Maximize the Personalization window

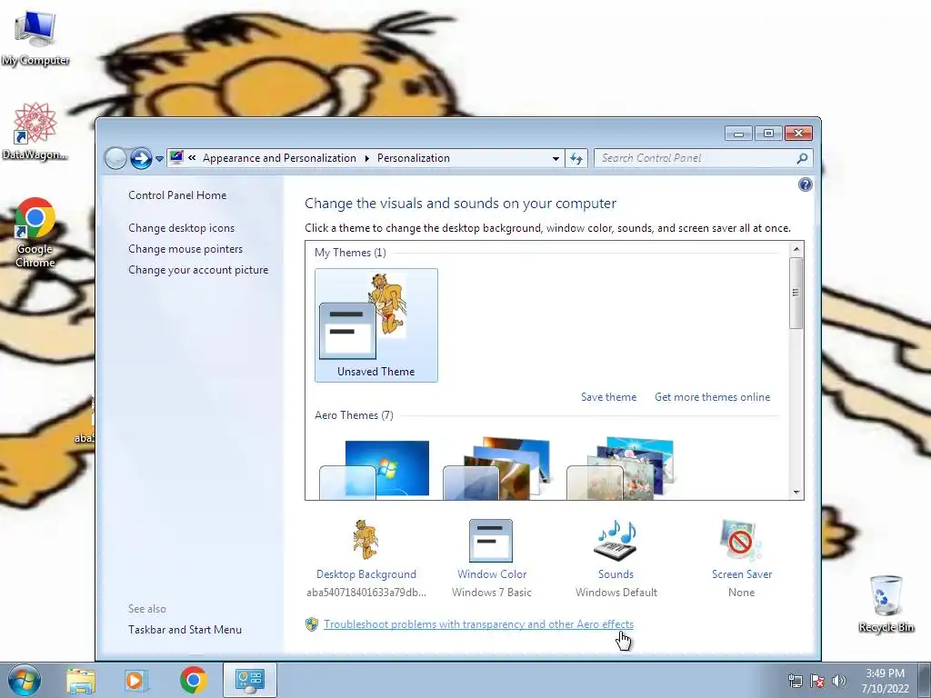pos(768,134)
